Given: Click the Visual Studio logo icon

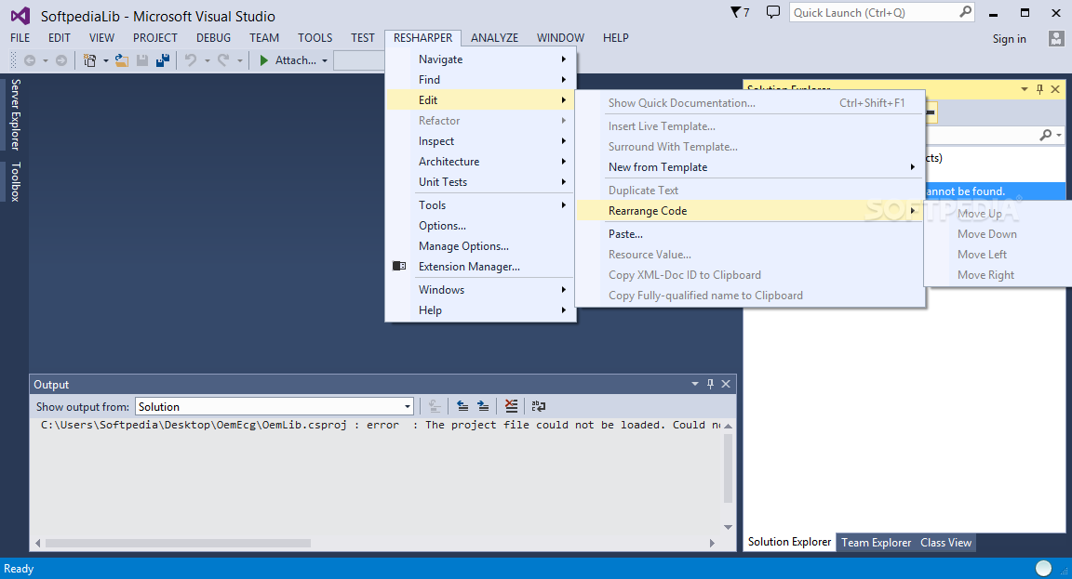Looking at the screenshot, I should click(20, 15).
